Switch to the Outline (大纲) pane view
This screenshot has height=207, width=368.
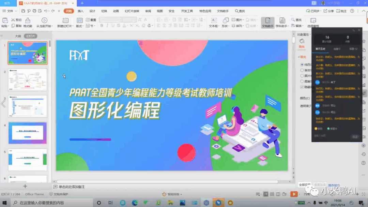(18, 36)
